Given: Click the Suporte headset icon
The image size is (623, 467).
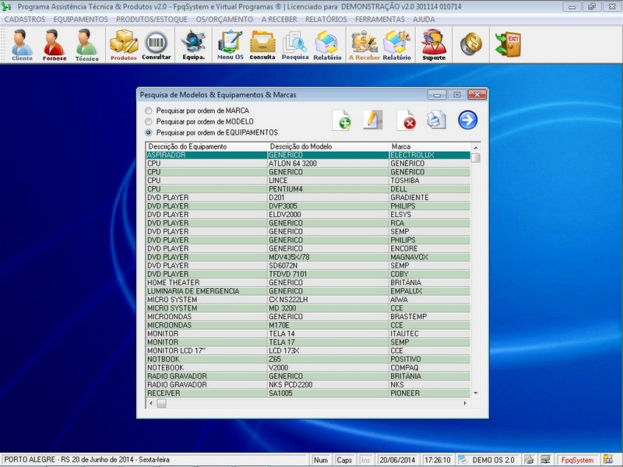Looking at the screenshot, I should 434,45.
